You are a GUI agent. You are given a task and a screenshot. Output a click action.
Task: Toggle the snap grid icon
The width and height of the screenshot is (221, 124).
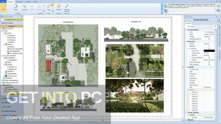(52, 11)
